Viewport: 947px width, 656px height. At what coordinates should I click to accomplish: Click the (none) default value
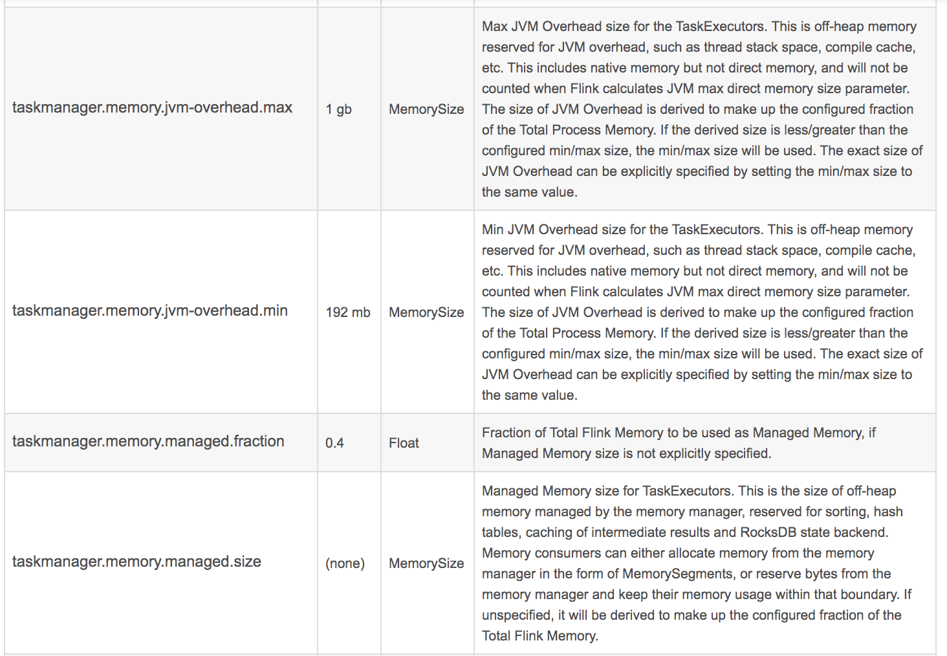click(x=345, y=563)
